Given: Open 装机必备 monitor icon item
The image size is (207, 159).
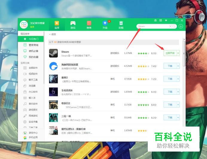Looking at the screenshot, I should click(31, 51).
